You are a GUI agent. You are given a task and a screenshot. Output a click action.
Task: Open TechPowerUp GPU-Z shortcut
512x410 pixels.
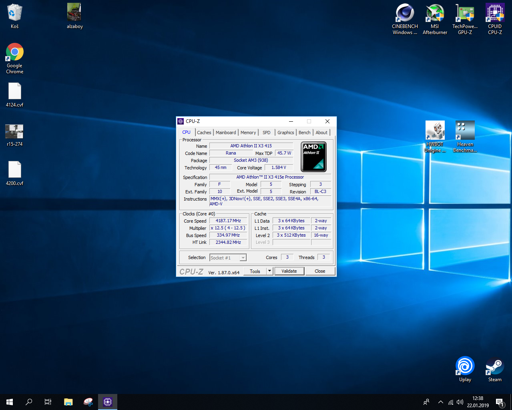pyautogui.click(x=465, y=19)
